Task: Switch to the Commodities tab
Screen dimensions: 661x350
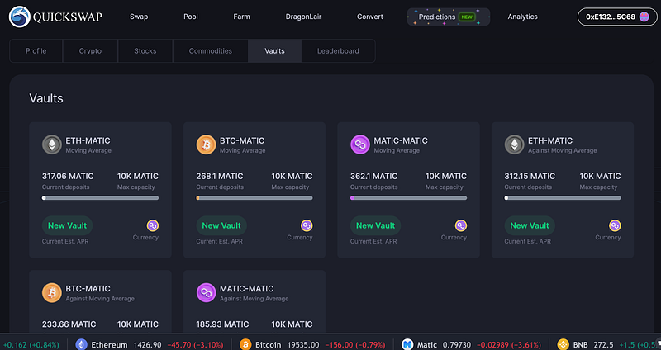Action: (211, 51)
